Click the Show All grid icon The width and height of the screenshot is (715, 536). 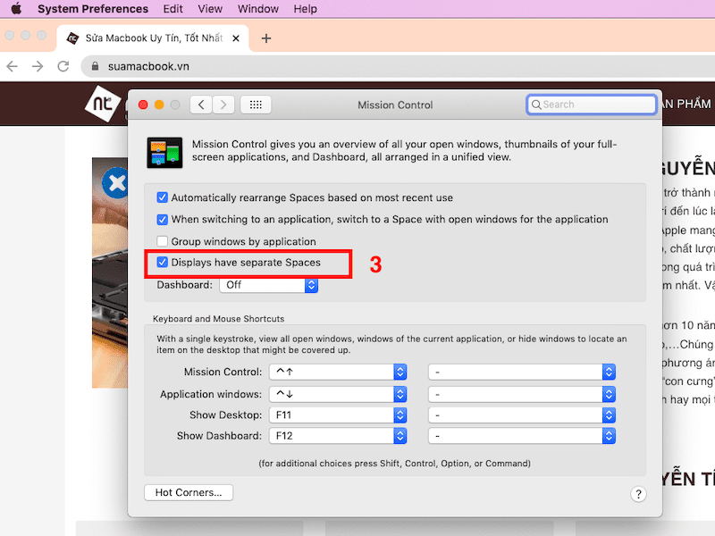tap(256, 105)
